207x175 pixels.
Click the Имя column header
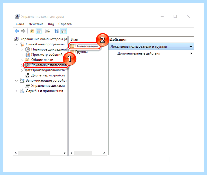tap(74, 40)
